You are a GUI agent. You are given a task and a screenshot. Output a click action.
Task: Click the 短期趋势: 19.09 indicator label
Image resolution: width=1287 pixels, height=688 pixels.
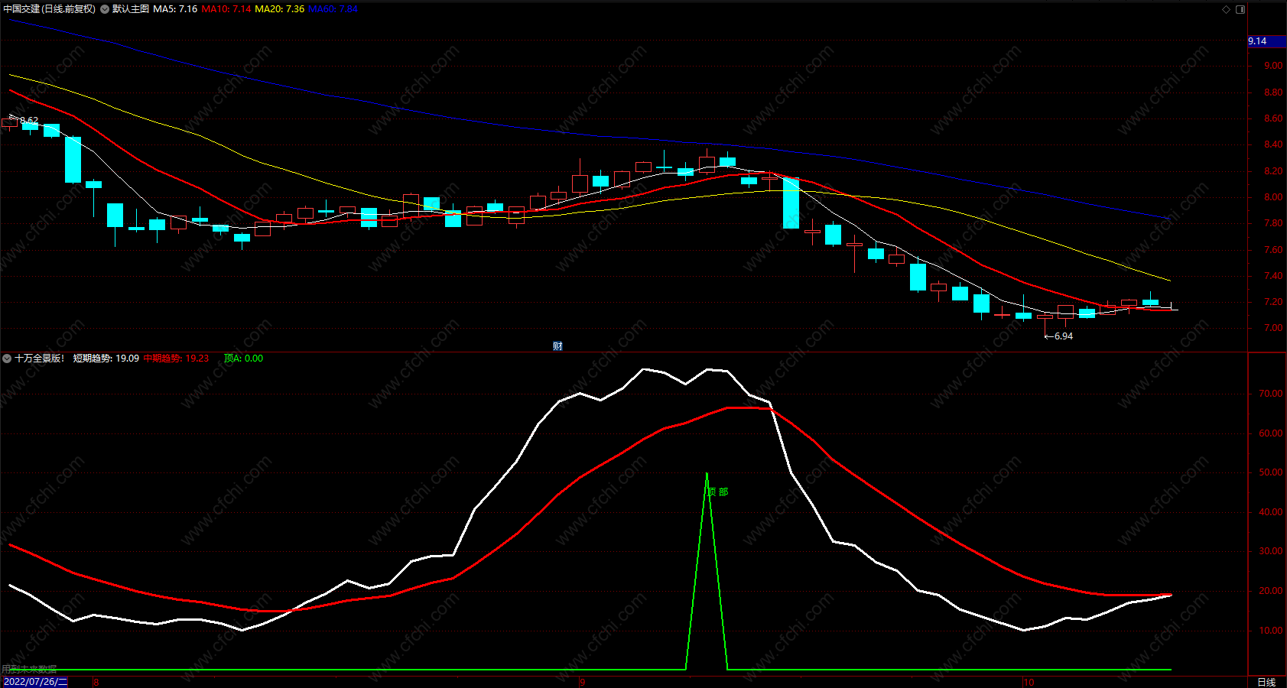[x=106, y=359]
